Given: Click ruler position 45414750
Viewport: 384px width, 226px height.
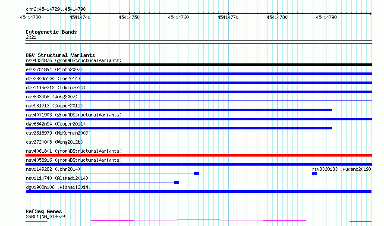Looking at the screenshot, I should click(129, 17).
